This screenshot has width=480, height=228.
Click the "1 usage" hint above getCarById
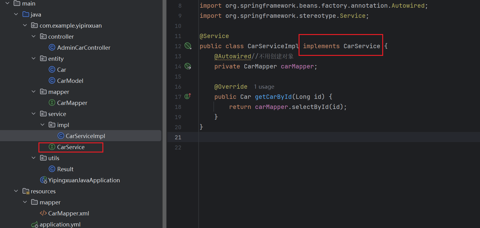point(264,87)
